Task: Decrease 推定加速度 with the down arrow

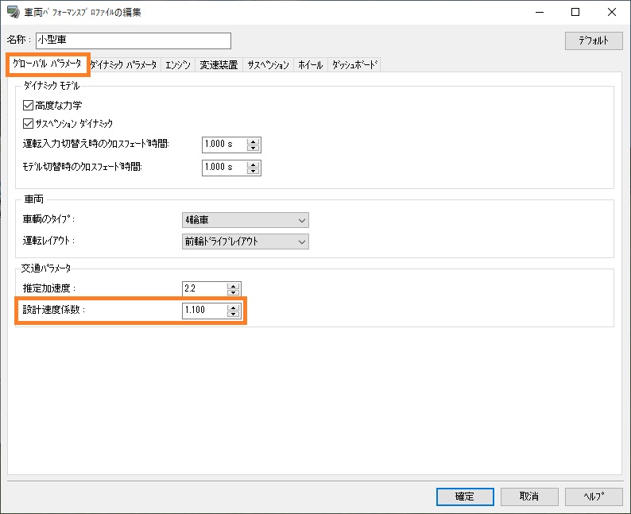Action: tap(234, 292)
